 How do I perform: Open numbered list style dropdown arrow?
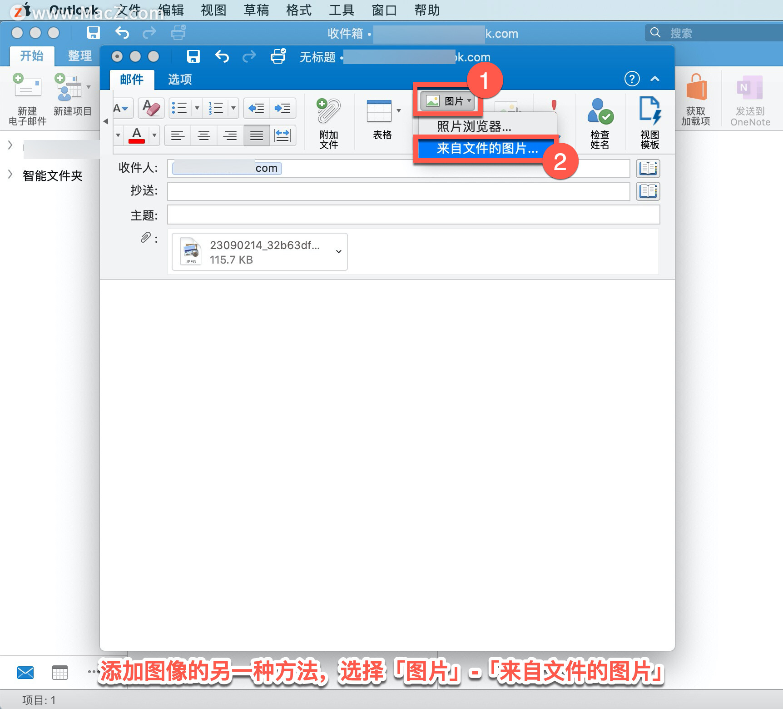coord(233,108)
